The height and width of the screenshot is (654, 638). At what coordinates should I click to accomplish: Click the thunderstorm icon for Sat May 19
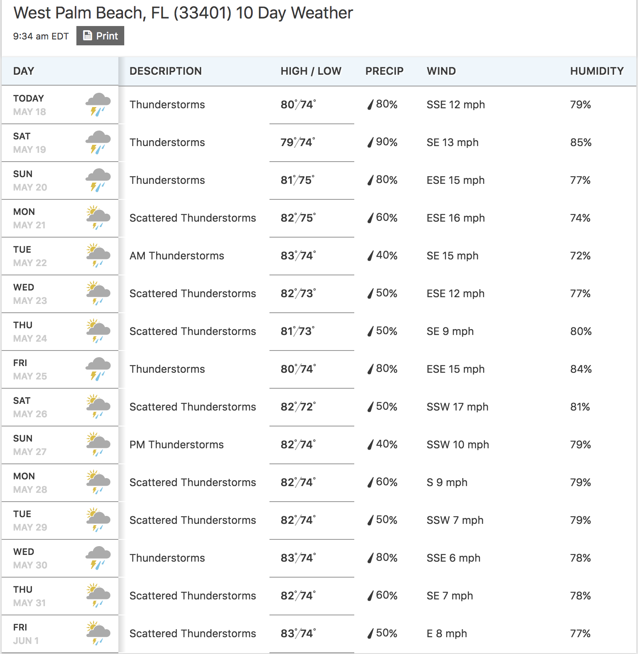click(x=98, y=142)
